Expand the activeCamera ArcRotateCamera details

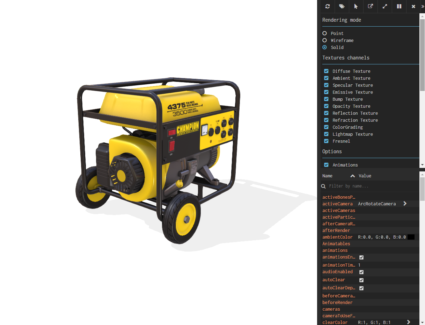[405, 204]
